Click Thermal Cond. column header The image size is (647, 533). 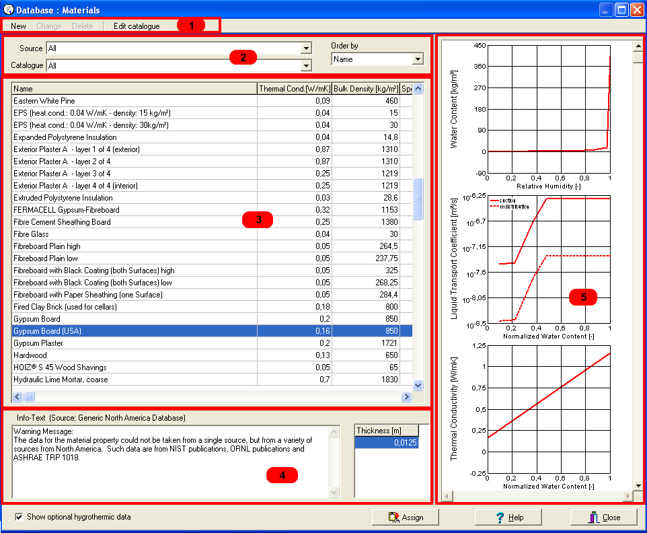(x=294, y=89)
